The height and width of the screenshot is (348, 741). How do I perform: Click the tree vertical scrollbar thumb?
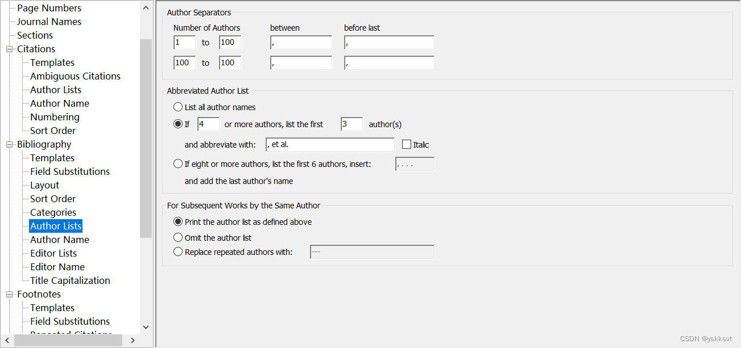146,139
